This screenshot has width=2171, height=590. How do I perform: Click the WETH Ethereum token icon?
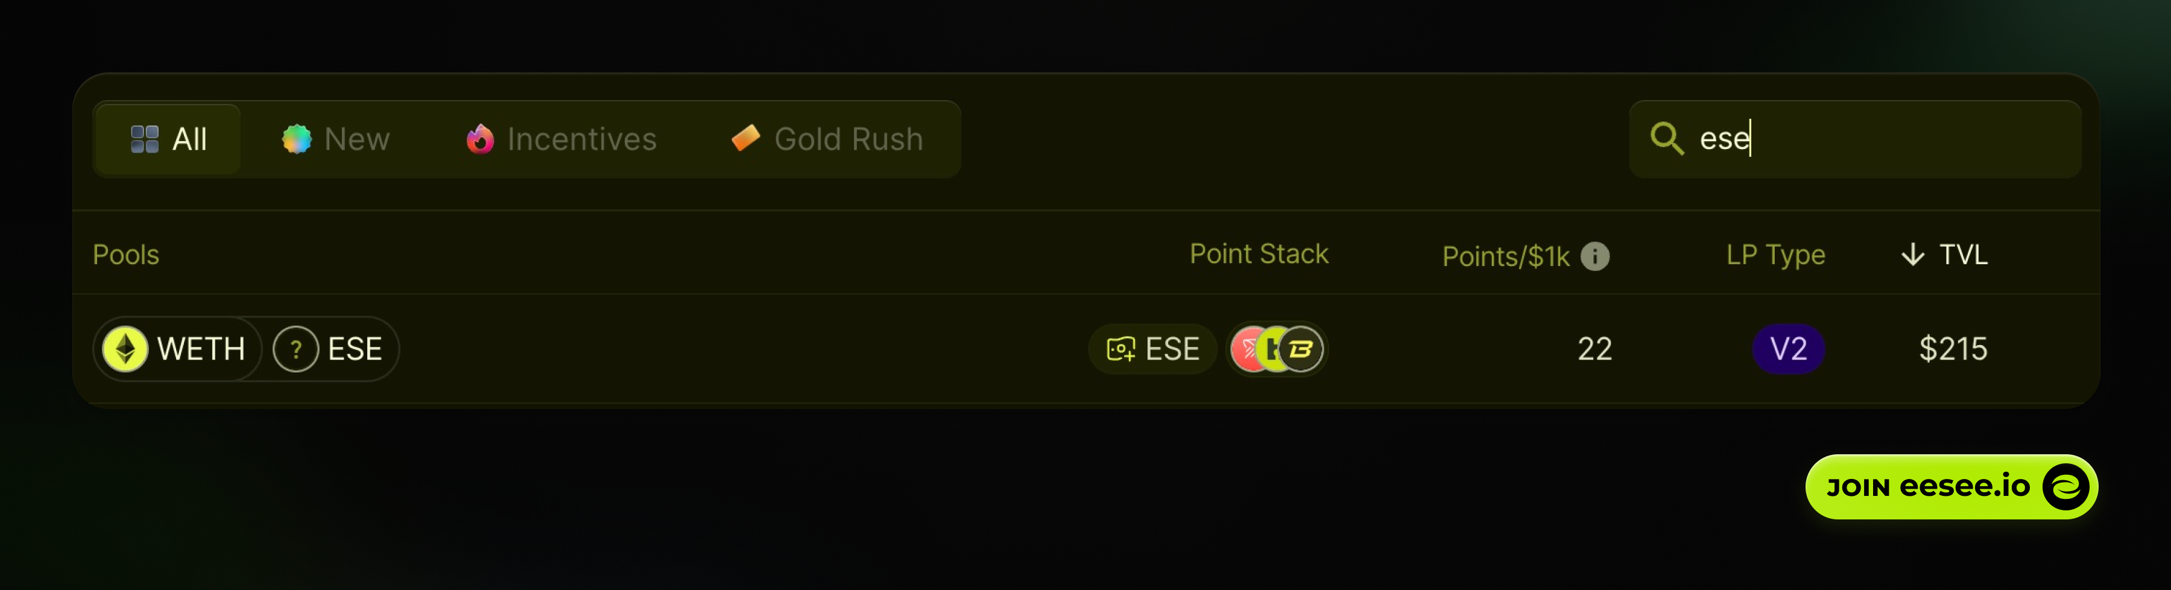coord(125,349)
